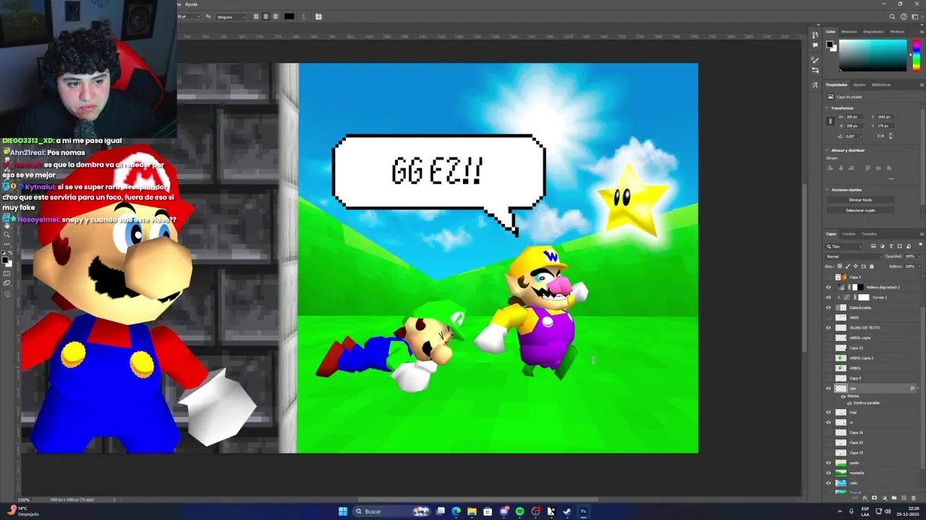The image size is (926, 520).
Task: Open the layer filter Tipo dropdown
Action: 844,246
